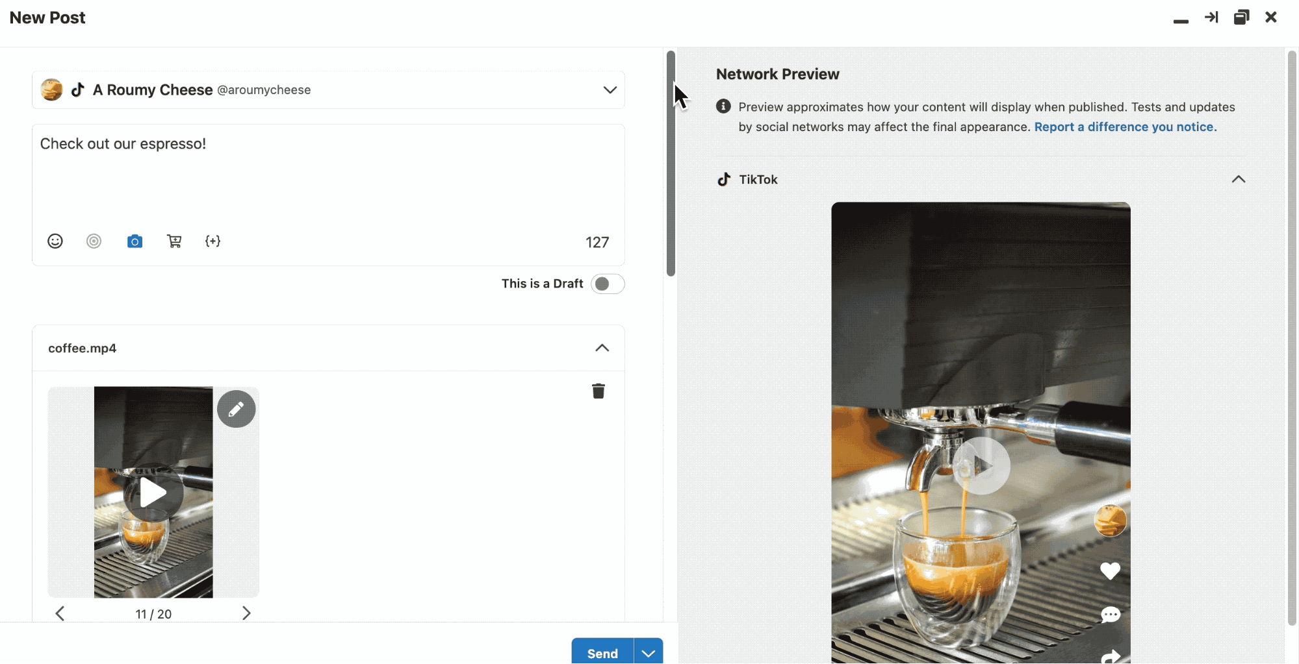1299x664 pixels.
Task: Open the Report a difference you notice link
Action: pyautogui.click(x=1125, y=127)
